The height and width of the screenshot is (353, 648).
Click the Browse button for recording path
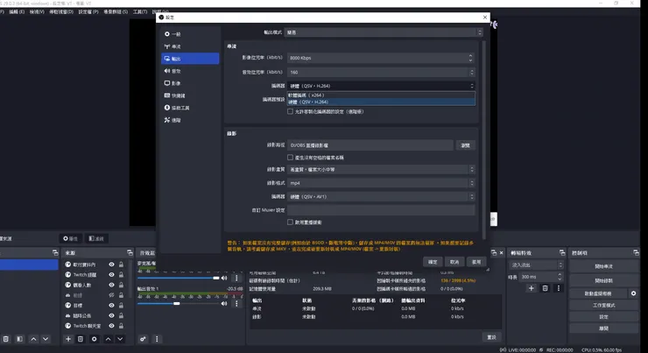(x=465, y=145)
